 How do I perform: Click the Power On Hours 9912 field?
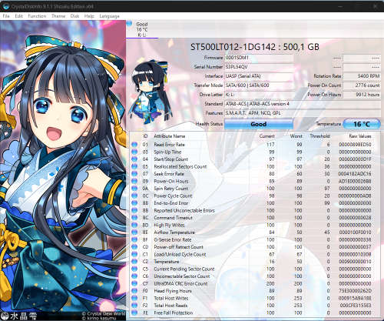[x=362, y=95]
